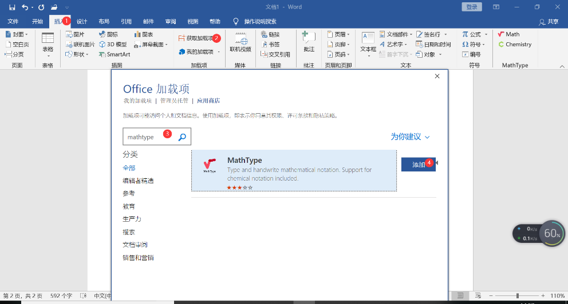The height and width of the screenshot is (304, 568).
Task: Select the MathType add-in result card
Action: [294, 171]
